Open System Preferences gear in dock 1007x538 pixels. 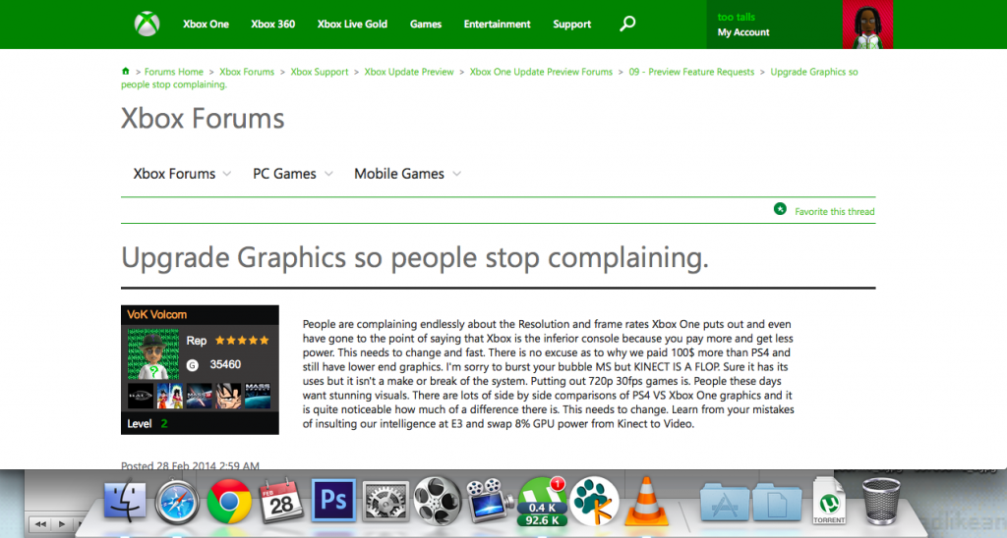click(384, 502)
